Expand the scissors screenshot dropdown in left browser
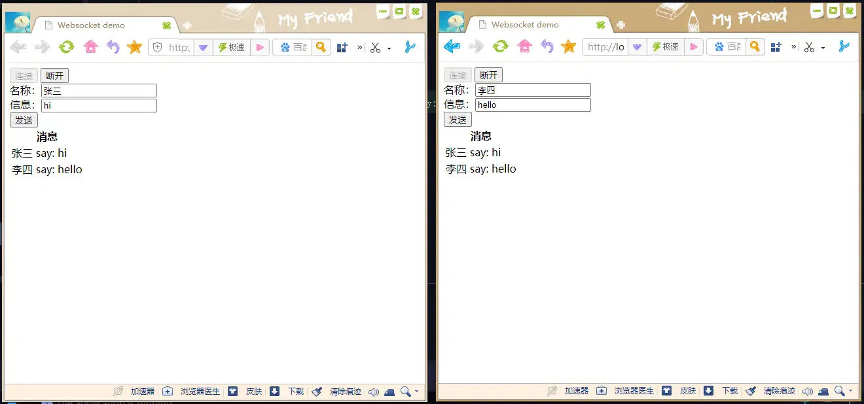Screen dimensions: 864x404 (x=389, y=48)
